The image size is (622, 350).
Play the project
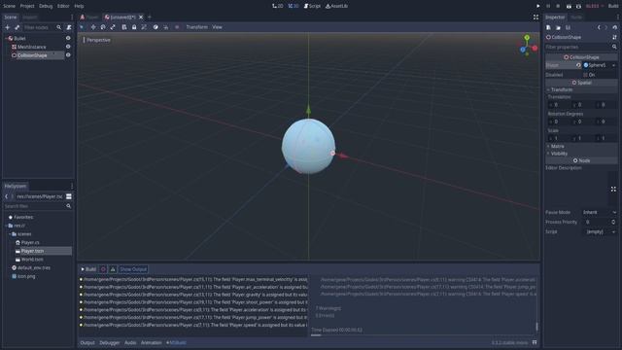[537, 6]
